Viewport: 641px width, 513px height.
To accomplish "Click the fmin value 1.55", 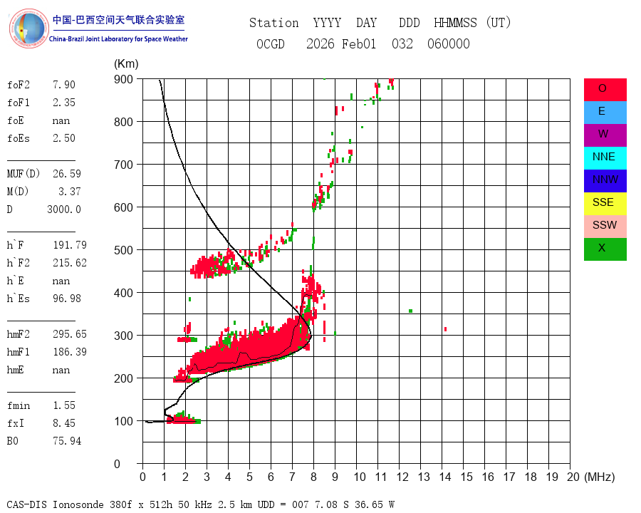I will click(64, 405).
